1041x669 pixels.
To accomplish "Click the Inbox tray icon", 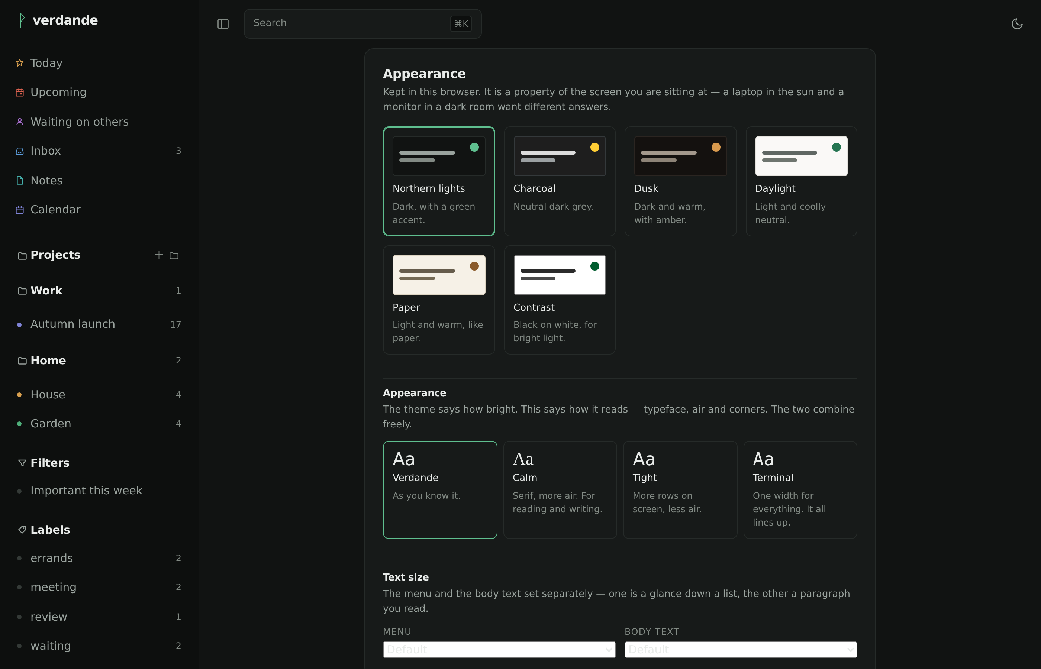I will (20, 151).
